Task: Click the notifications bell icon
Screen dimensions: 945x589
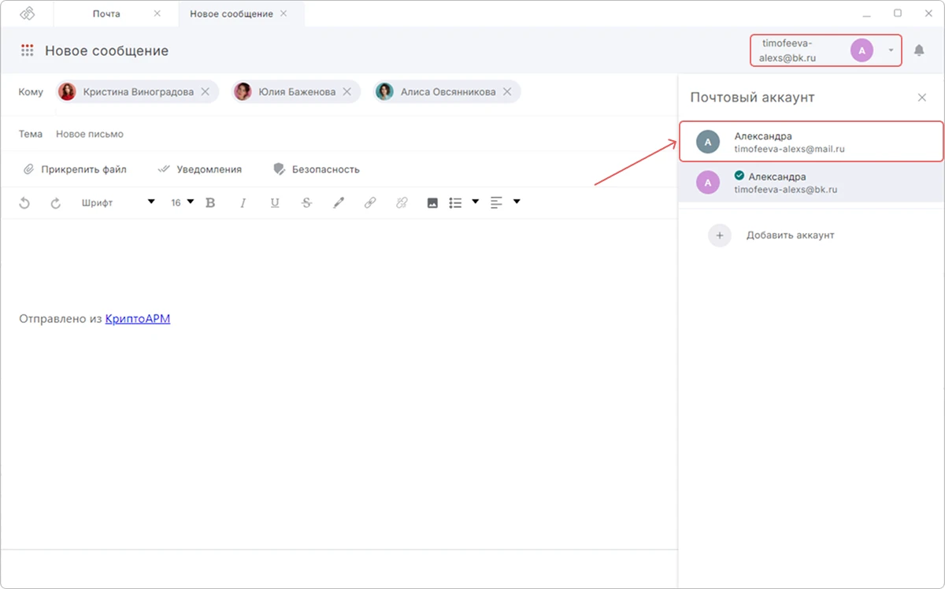Action: (x=919, y=50)
